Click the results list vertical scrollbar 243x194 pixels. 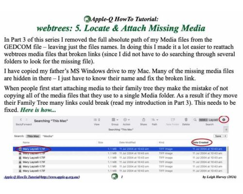[227, 160]
